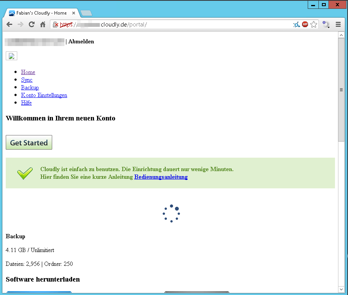
Task: Click the Cloudly favicon on the tab
Action: coord(12,13)
